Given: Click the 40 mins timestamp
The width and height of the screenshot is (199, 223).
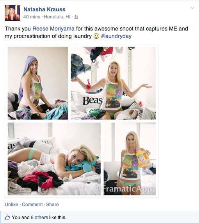Looking at the screenshot, I should point(32,17).
